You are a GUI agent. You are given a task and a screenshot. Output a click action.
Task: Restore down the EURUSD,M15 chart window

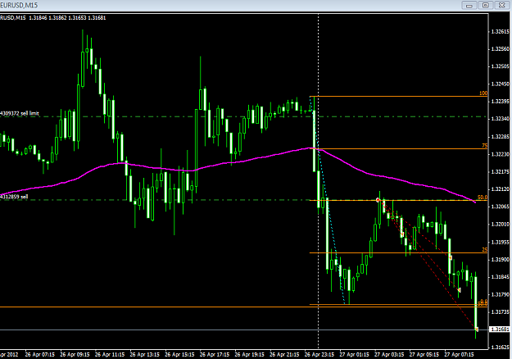pos(486,5)
